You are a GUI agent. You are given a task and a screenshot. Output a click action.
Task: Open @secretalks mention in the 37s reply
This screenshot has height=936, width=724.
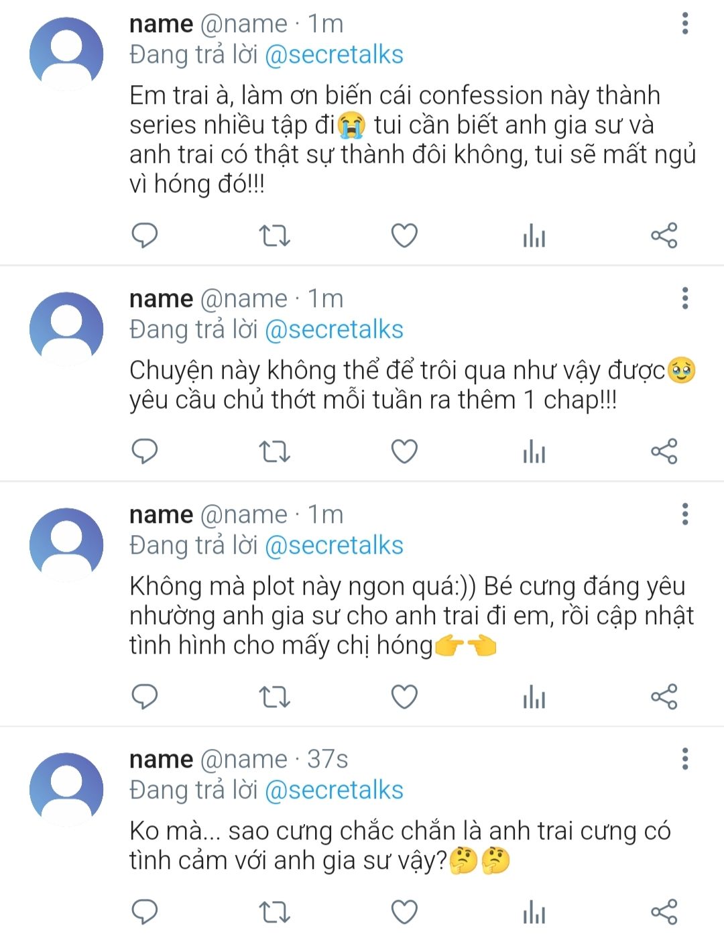click(334, 791)
